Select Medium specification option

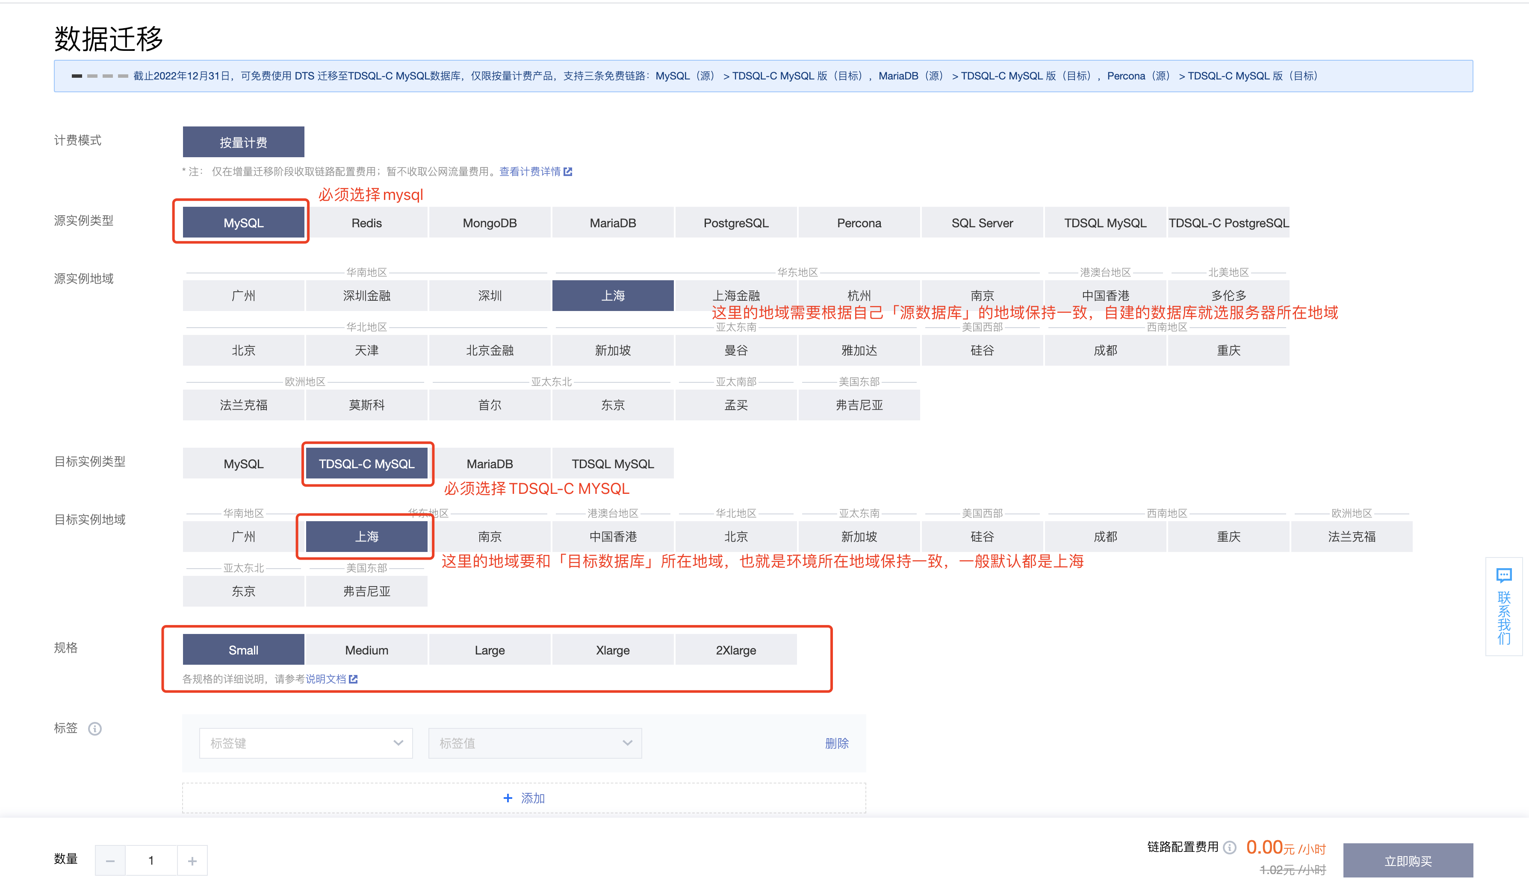pos(366,650)
